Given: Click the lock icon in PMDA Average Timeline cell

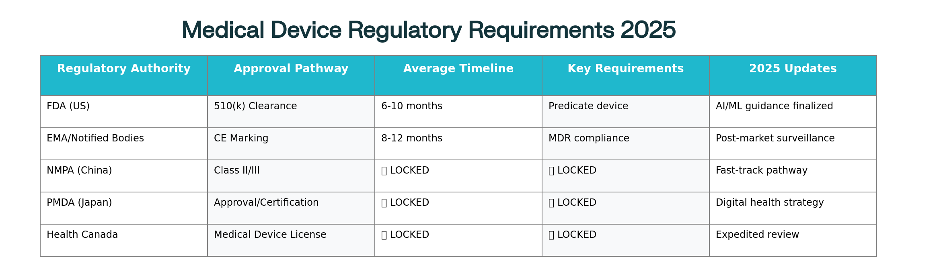Looking at the screenshot, I should pos(384,203).
